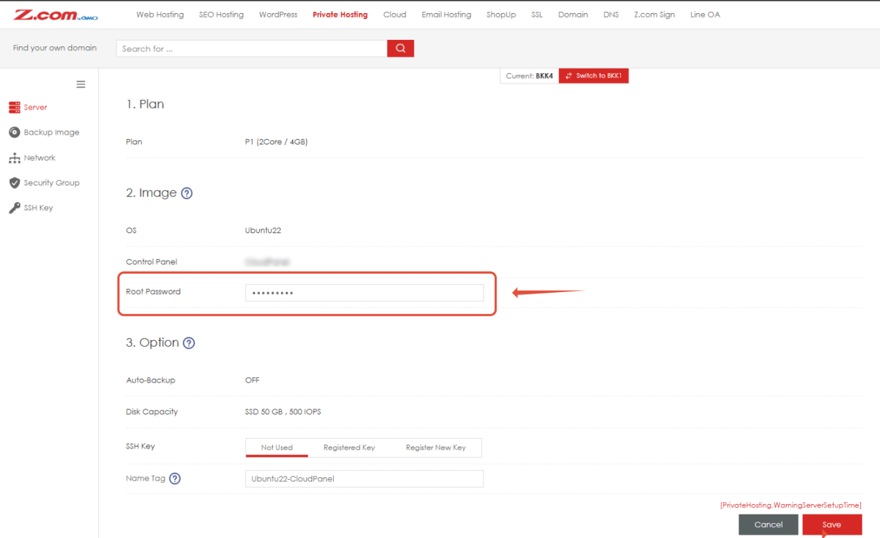The width and height of the screenshot is (880, 538).
Task: Open Network label in sidebar
Action: coord(40,158)
